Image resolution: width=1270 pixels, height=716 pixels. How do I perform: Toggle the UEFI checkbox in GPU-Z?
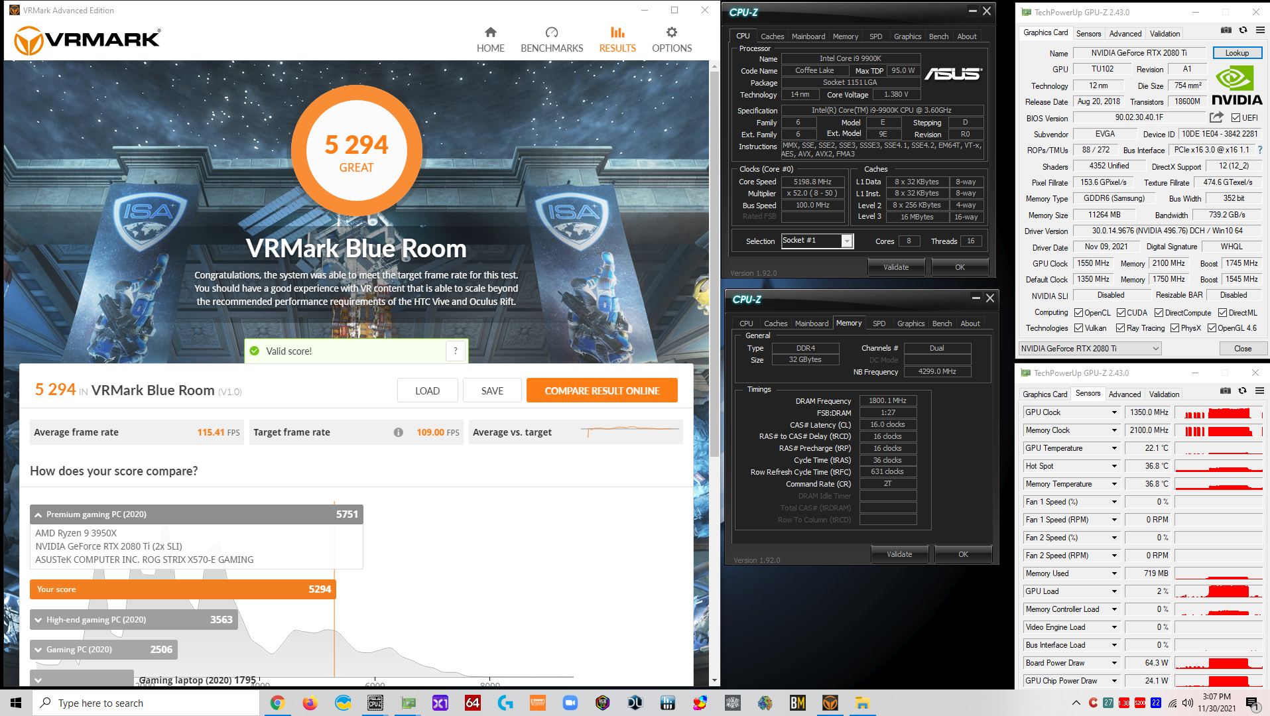[x=1236, y=118]
